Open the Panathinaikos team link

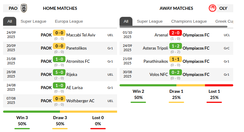coord(156,61)
